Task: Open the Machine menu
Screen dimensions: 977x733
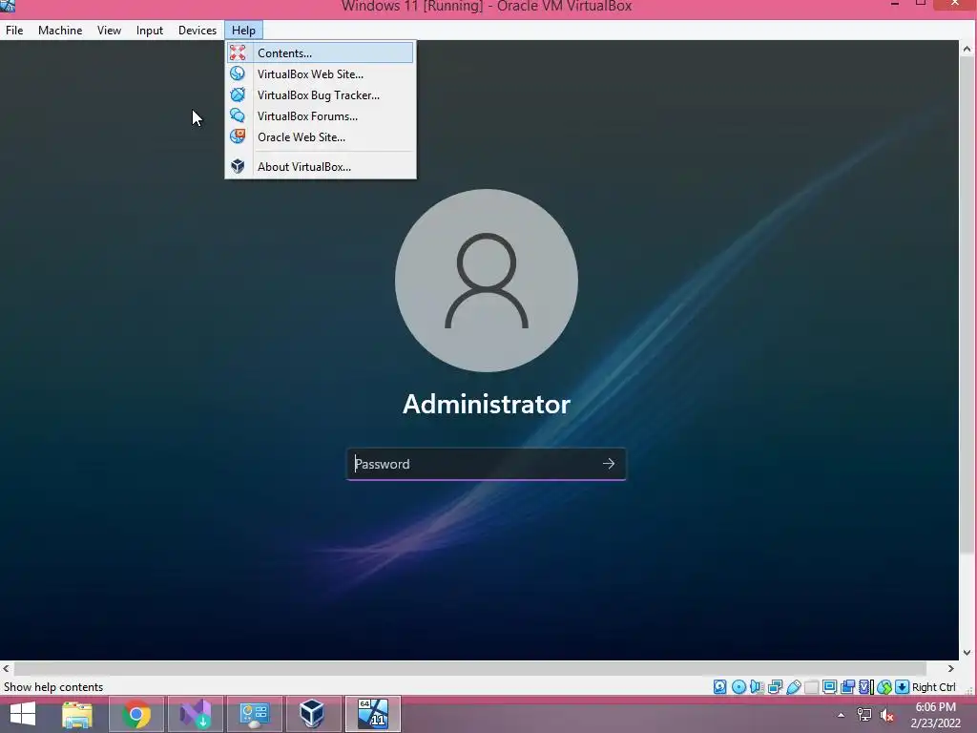Action: coord(60,30)
